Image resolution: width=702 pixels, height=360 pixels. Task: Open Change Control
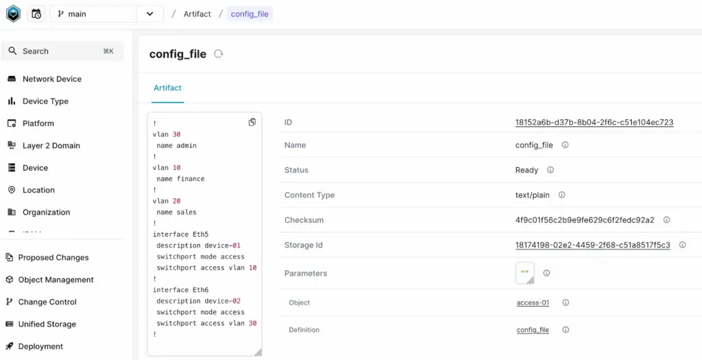(x=47, y=302)
